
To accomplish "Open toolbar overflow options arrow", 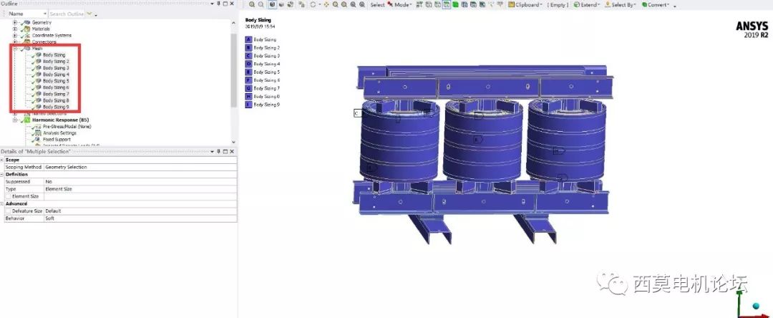I will [x=674, y=6].
